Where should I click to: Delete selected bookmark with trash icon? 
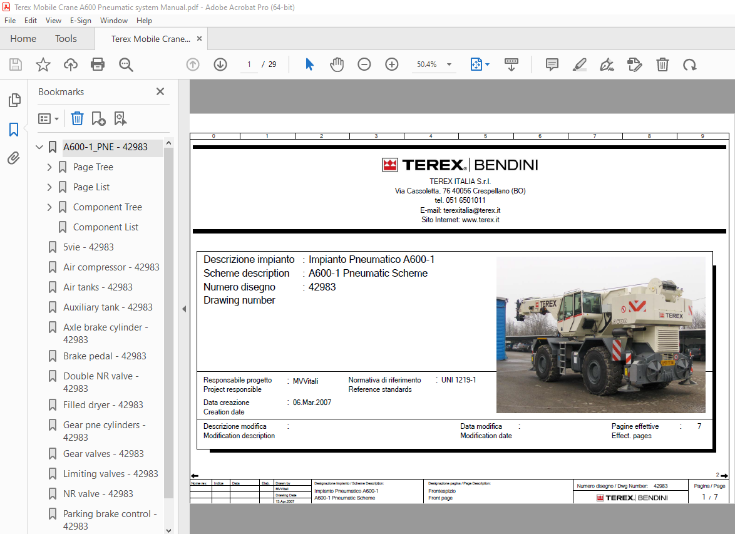click(x=77, y=118)
